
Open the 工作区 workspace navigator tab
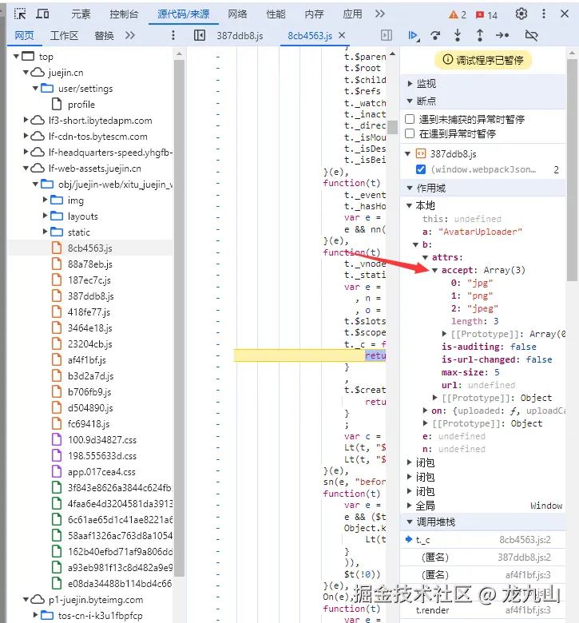[x=64, y=36]
